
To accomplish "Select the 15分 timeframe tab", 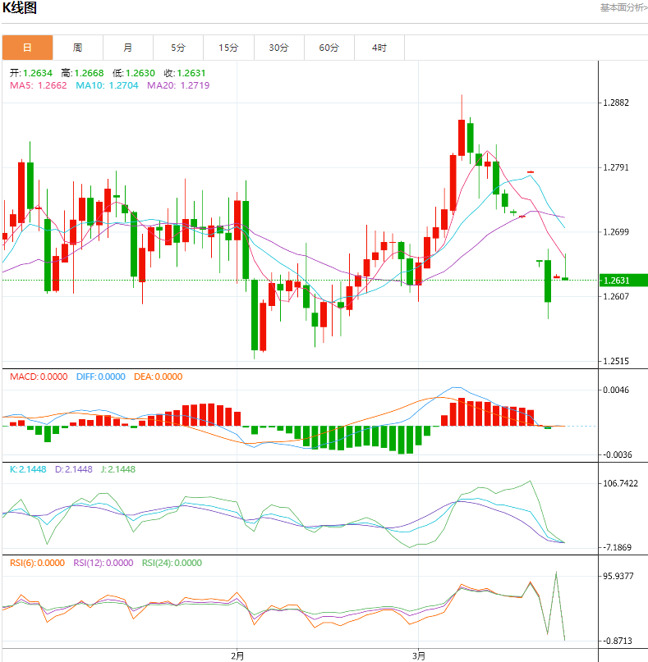I will (228, 48).
